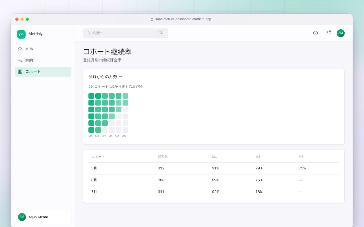
Task: Go to the 解約 page
Action: click(43, 60)
